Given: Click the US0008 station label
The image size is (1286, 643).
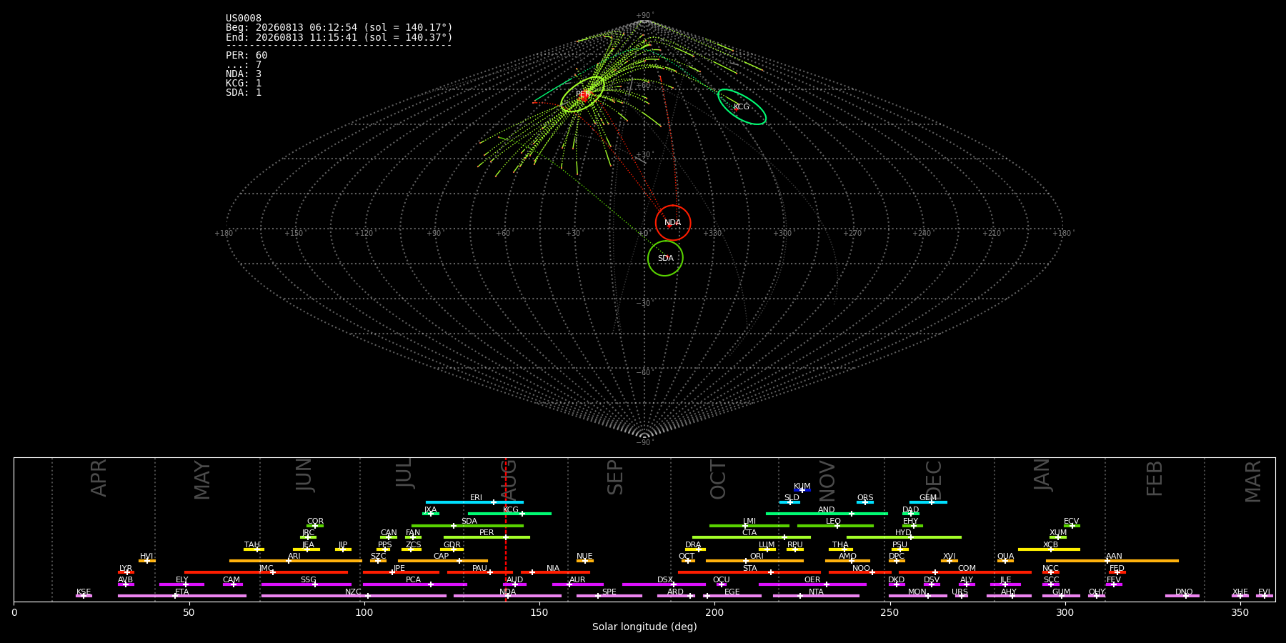Looking at the screenshot, I should (x=244, y=18).
